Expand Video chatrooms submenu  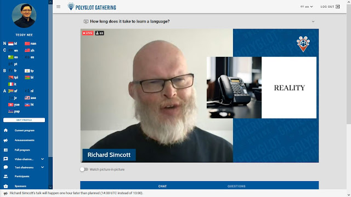click(x=42, y=159)
